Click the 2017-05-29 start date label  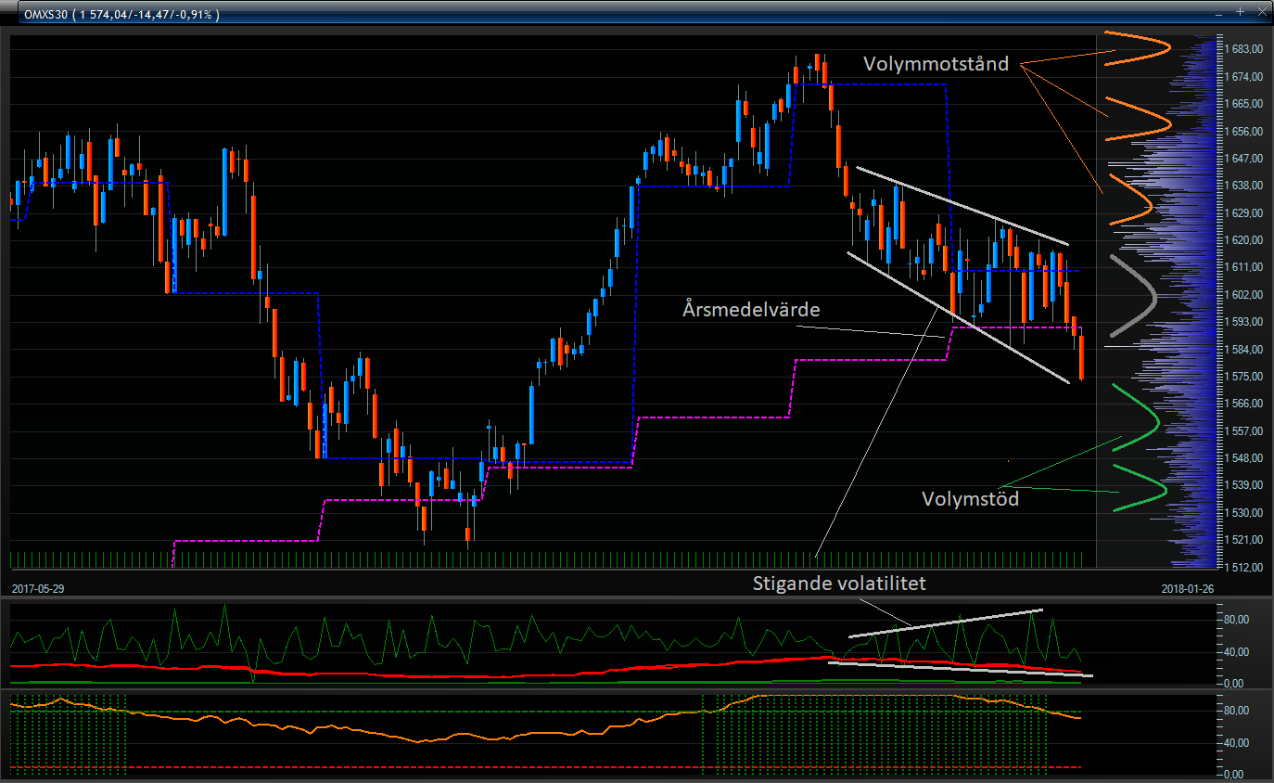click(38, 589)
